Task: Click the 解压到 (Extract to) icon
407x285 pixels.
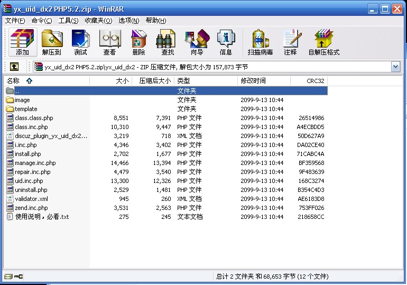Action: pyautogui.click(x=52, y=42)
